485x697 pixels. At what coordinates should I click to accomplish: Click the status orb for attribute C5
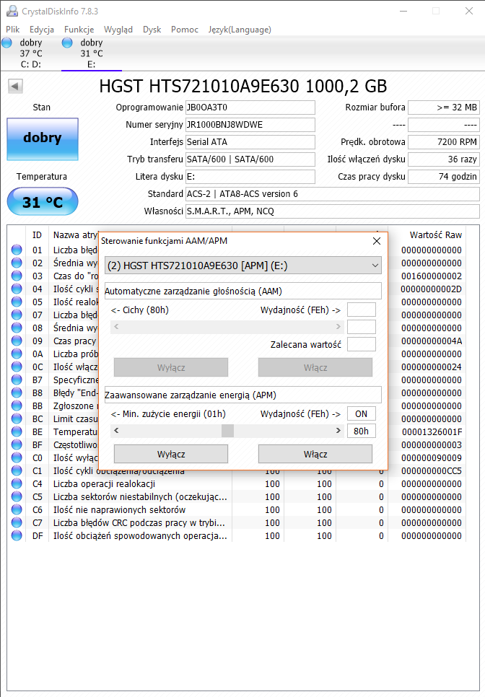pyautogui.click(x=17, y=496)
